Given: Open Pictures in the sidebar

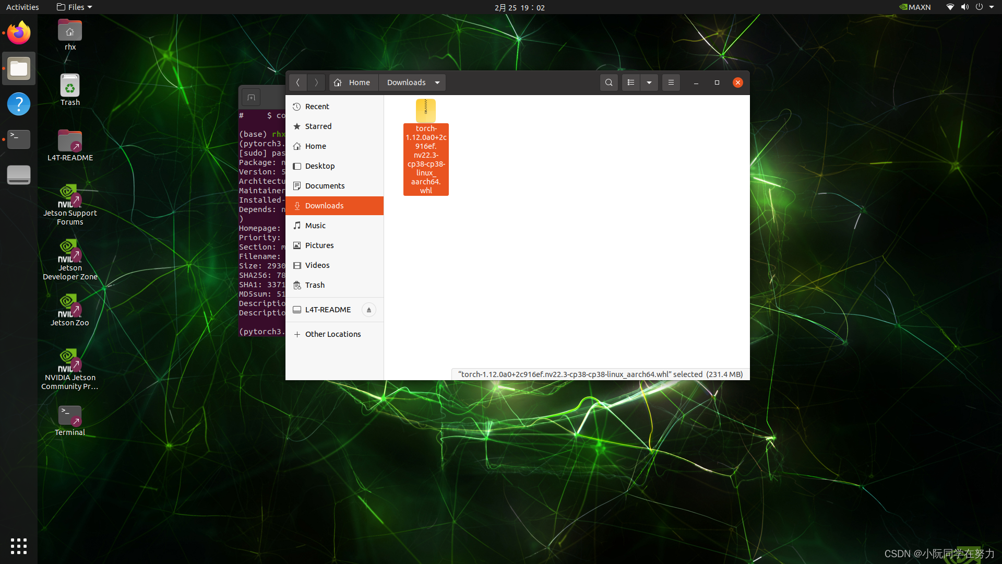Looking at the screenshot, I should pos(335,245).
